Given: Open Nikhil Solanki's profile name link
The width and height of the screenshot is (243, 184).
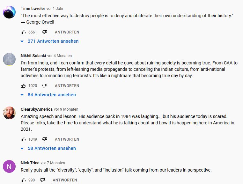Looking at the screenshot, I should 33,55.
